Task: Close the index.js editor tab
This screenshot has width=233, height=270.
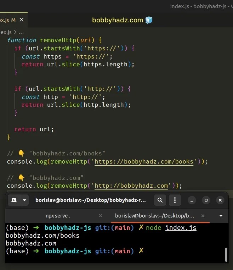Action: pyautogui.click(x=22, y=20)
